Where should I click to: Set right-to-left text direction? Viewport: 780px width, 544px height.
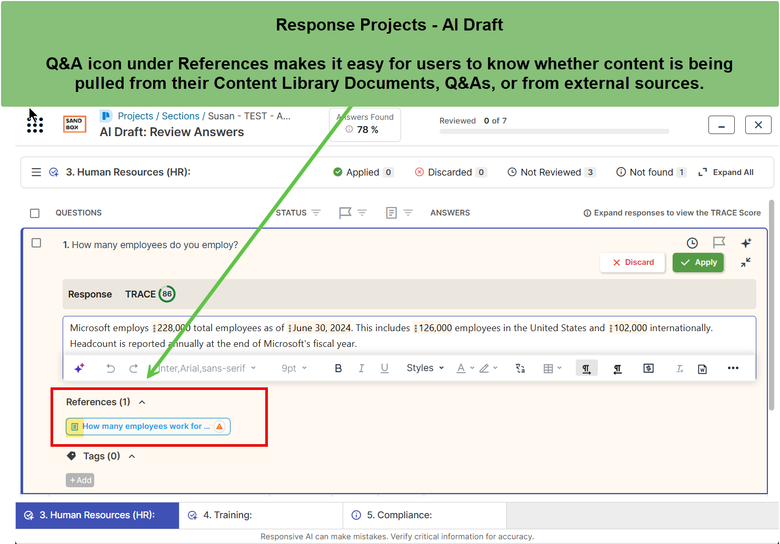coord(618,368)
